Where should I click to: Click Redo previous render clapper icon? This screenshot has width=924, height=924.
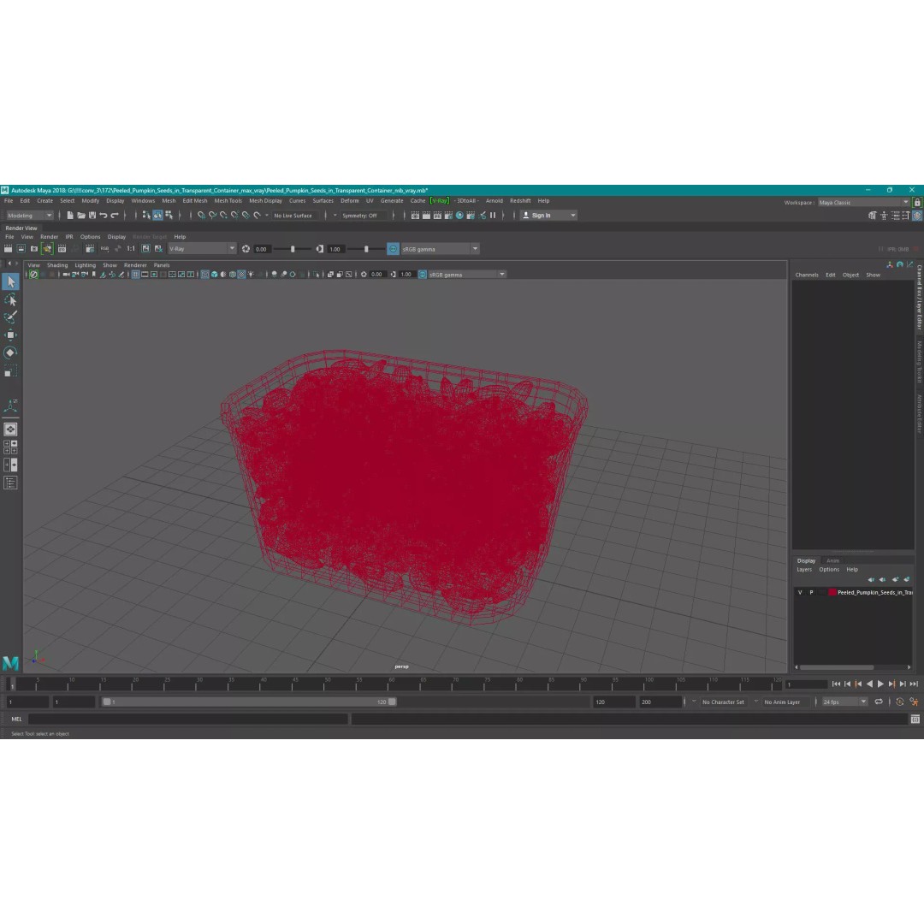(9, 249)
